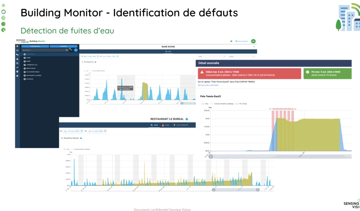Image resolution: width=360 pixels, height=211 pixels.
Task: Click the Boreal start date field Juin 2023
Action: [73, 131]
